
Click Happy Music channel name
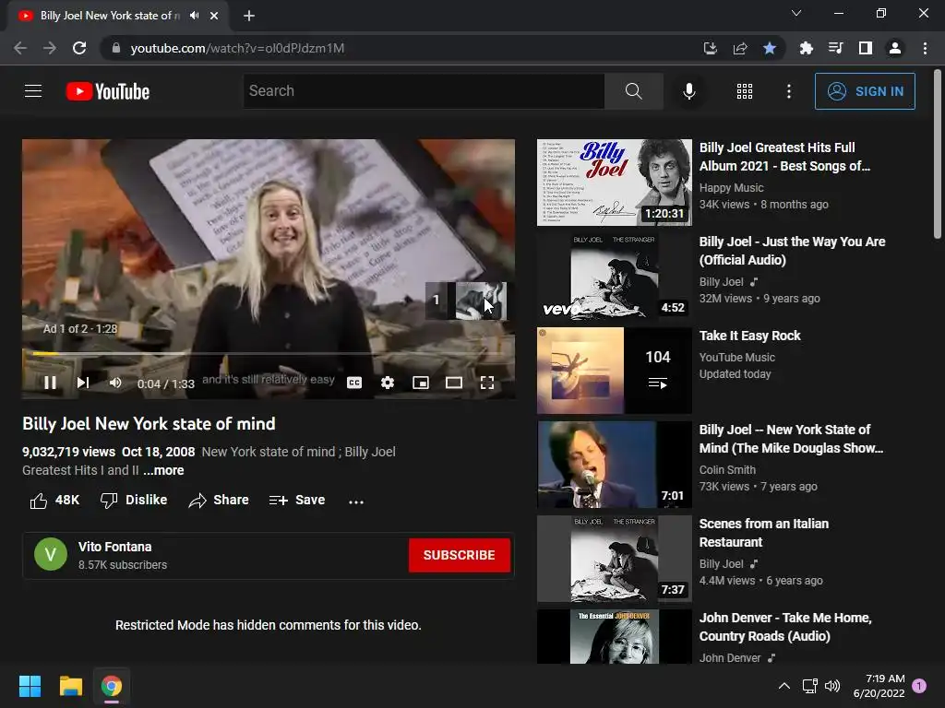click(731, 188)
